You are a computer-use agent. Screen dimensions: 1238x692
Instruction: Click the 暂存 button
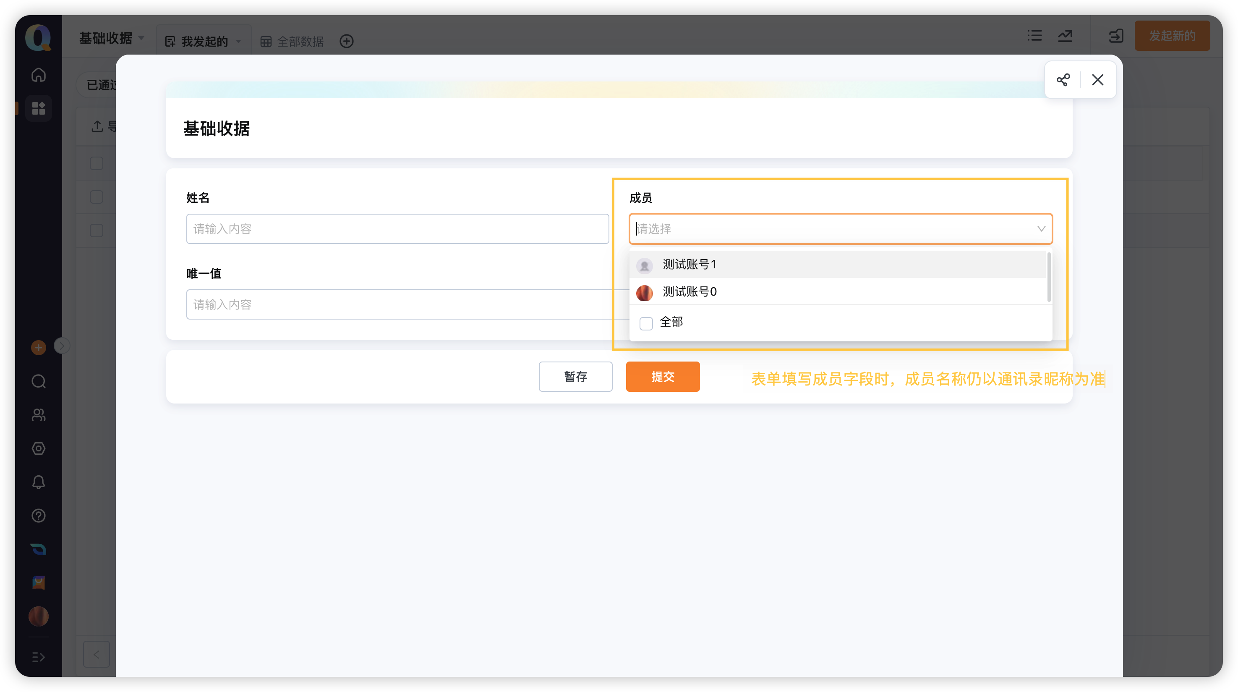click(x=575, y=377)
